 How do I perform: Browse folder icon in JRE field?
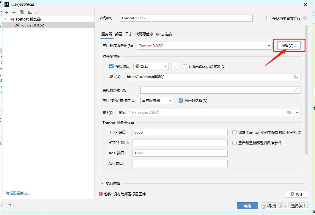(x=289, y=112)
